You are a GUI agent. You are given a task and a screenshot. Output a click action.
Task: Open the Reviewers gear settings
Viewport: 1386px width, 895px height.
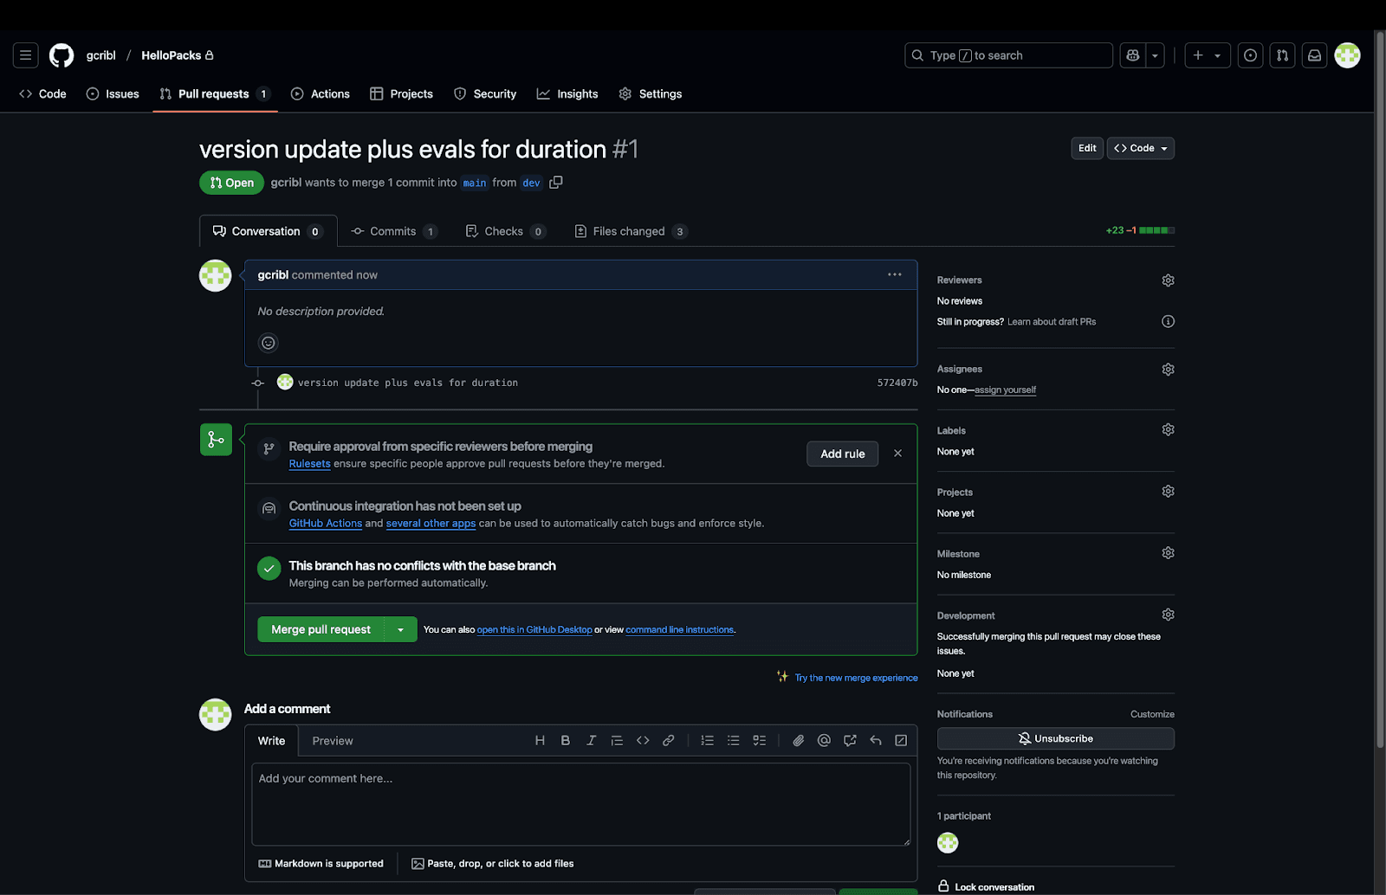(1168, 280)
